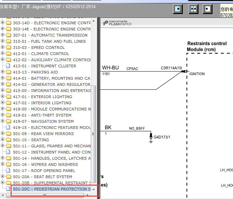Click the center-split panel arrows button
Viewport: 233px width, 199px height.
[x=193, y=9]
